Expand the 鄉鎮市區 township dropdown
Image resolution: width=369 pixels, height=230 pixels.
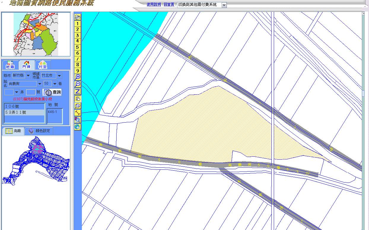click(x=59, y=76)
